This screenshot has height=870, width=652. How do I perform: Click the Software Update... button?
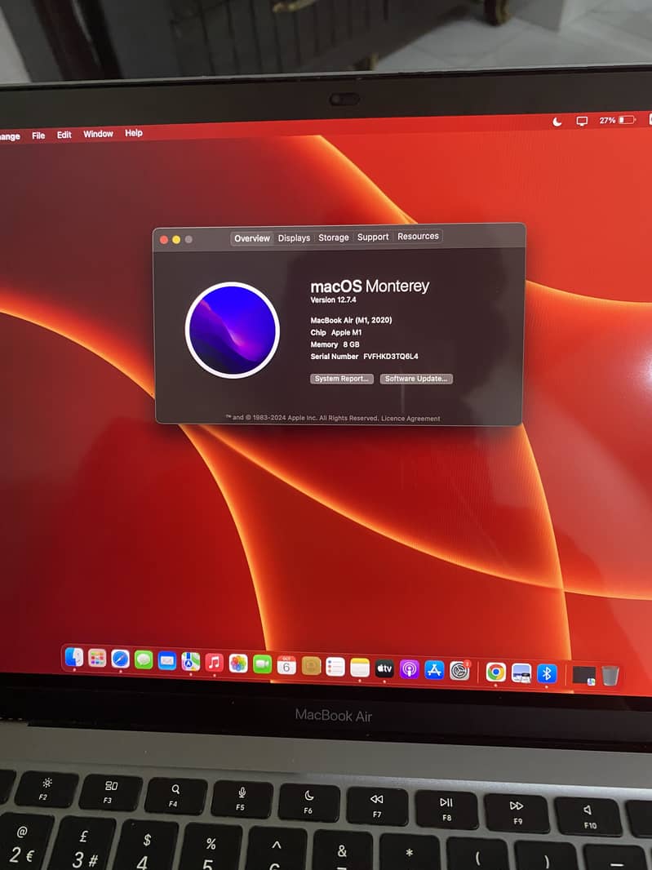416,379
